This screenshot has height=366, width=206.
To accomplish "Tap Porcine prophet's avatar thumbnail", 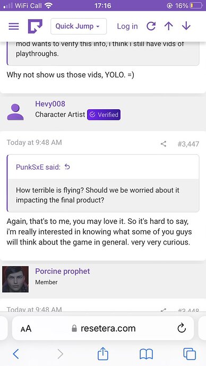I will pyautogui.click(x=15, y=279).
